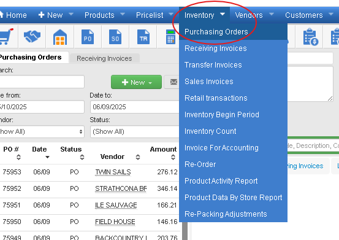Open the SO document icon
Screen dimensions: 339x240
tap(115, 37)
